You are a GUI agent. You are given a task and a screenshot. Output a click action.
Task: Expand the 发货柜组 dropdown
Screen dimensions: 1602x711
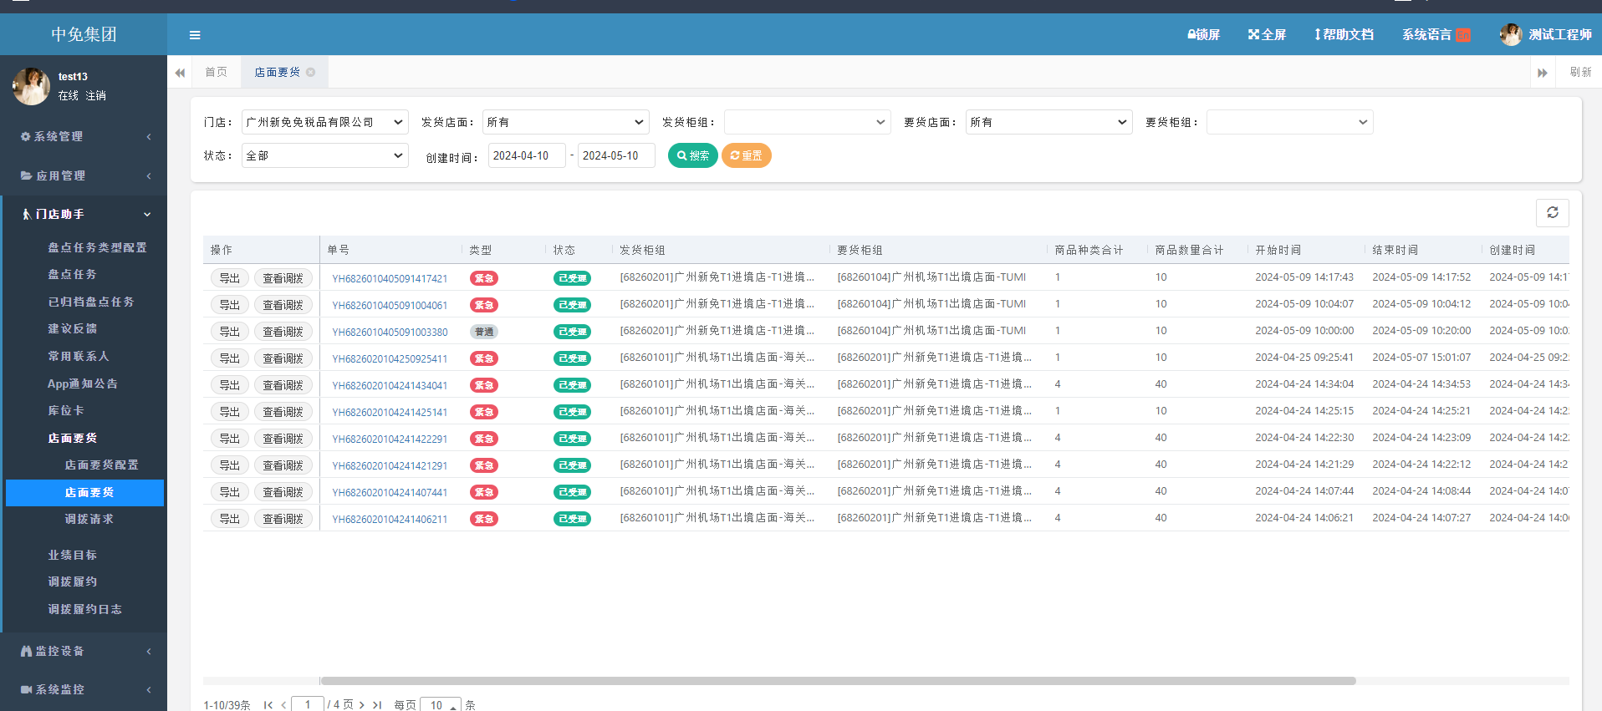coord(806,123)
